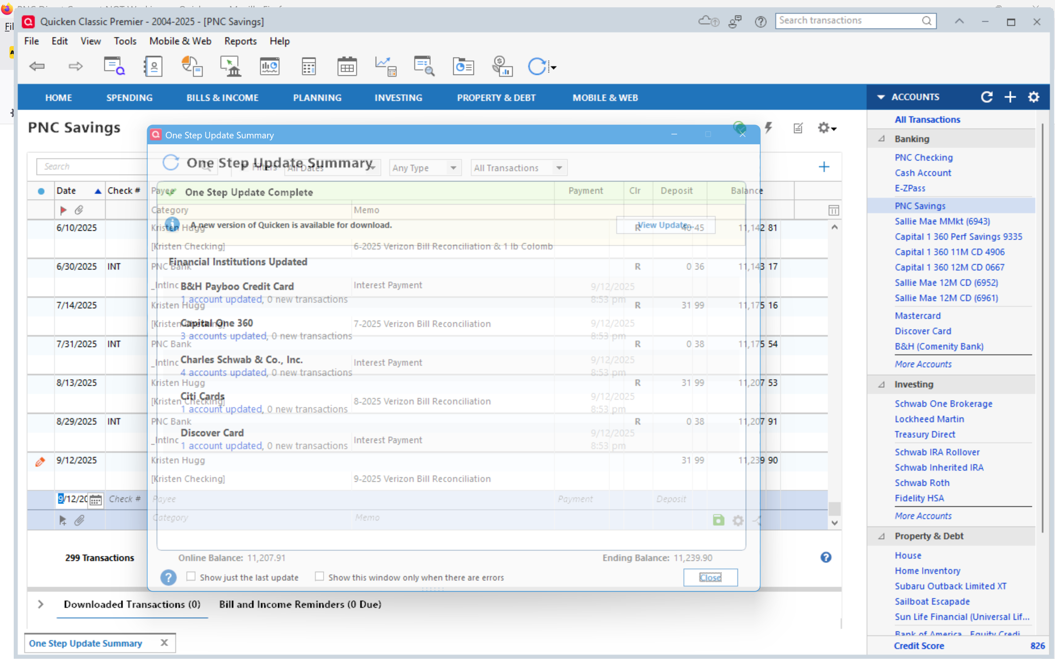Open the All Transactions filter dropdown
This screenshot has width=1055, height=659.
(559, 168)
